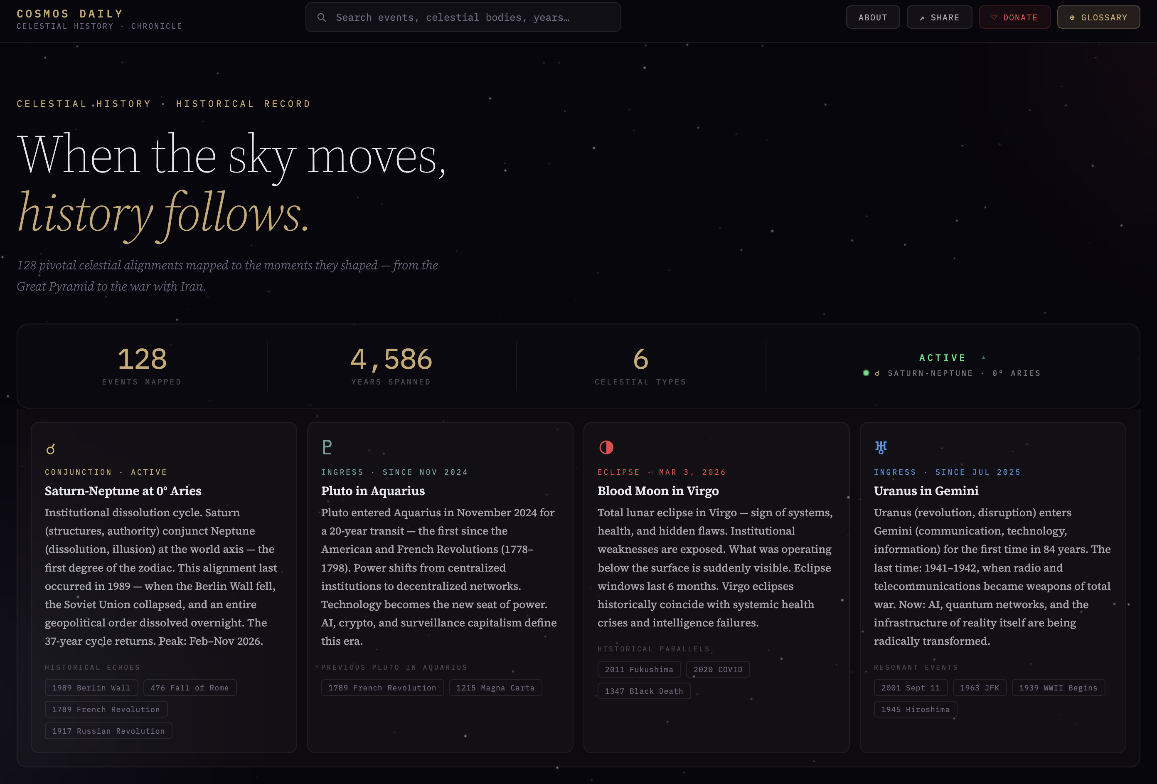
Task: Click the green active status dot
Action: click(x=866, y=373)
